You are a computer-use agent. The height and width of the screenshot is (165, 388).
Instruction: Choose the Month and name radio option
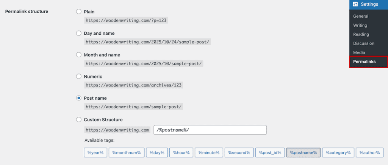pos(79,55)
